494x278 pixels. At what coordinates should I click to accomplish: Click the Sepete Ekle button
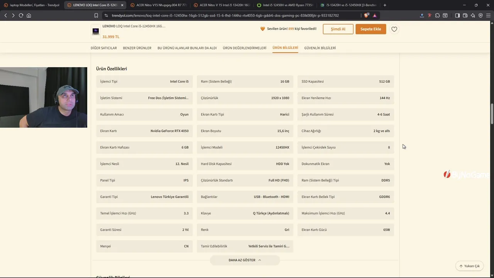click(370, 29)
